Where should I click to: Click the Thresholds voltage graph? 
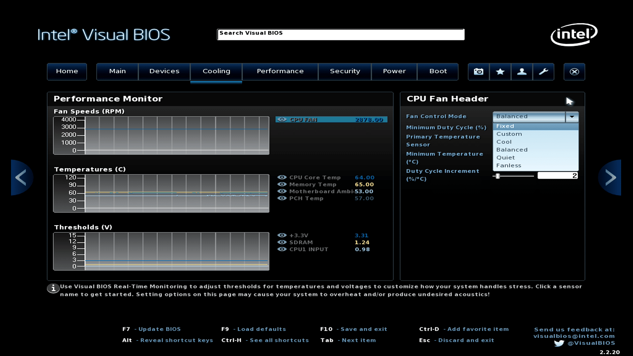tap(161, 251)
